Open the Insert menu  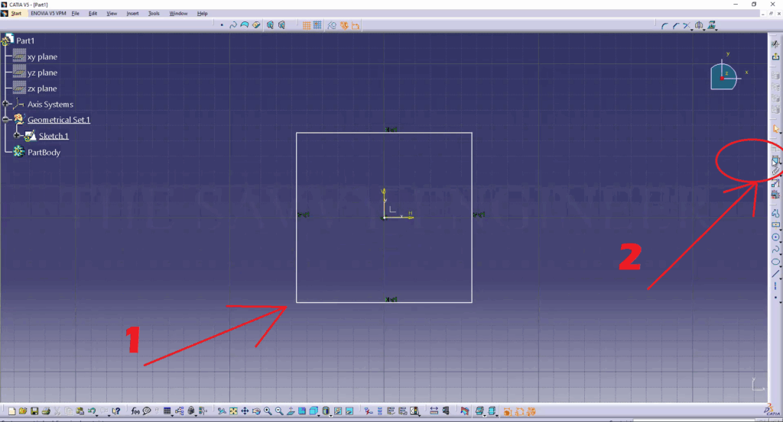(x=132, y=14)
